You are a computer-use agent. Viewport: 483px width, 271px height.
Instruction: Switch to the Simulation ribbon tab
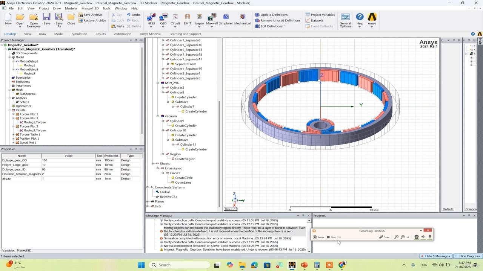(79, 34)
